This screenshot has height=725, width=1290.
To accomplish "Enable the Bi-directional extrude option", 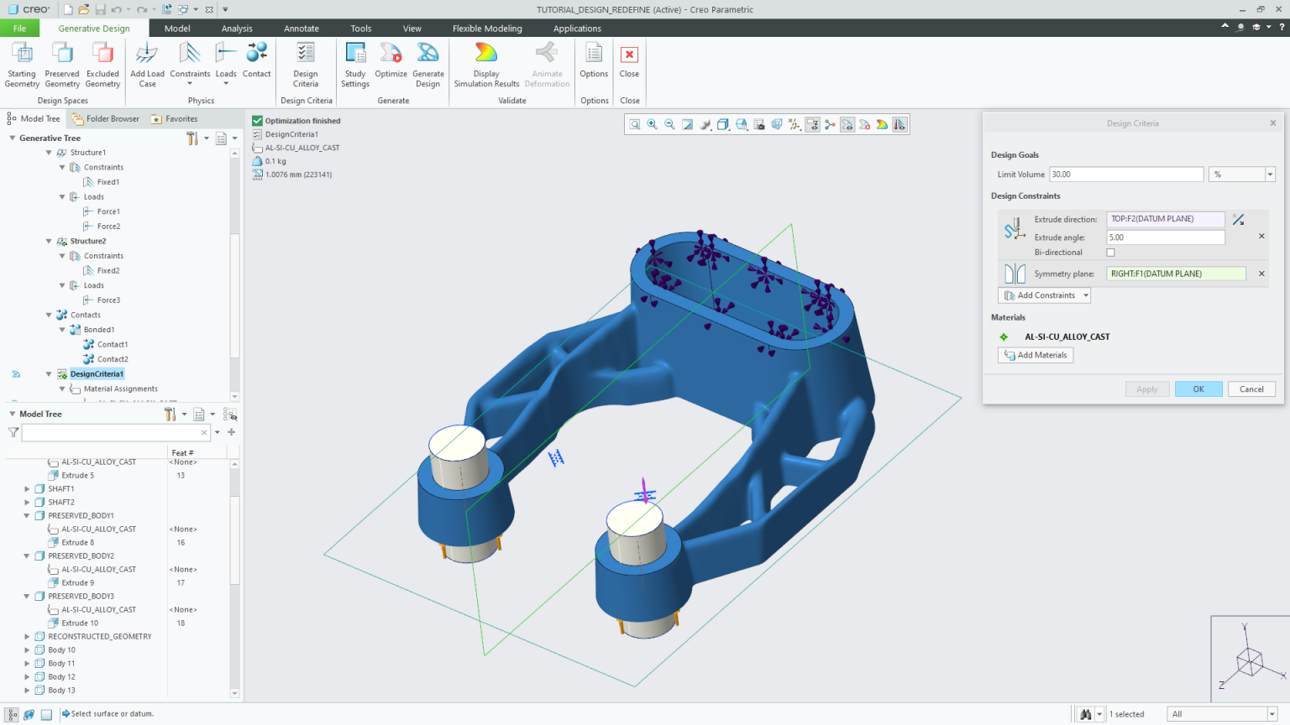I will 1110,252.
